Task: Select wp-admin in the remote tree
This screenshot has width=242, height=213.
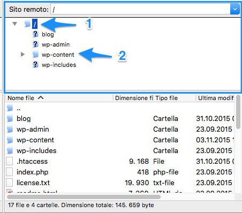Action: (56, 44)
